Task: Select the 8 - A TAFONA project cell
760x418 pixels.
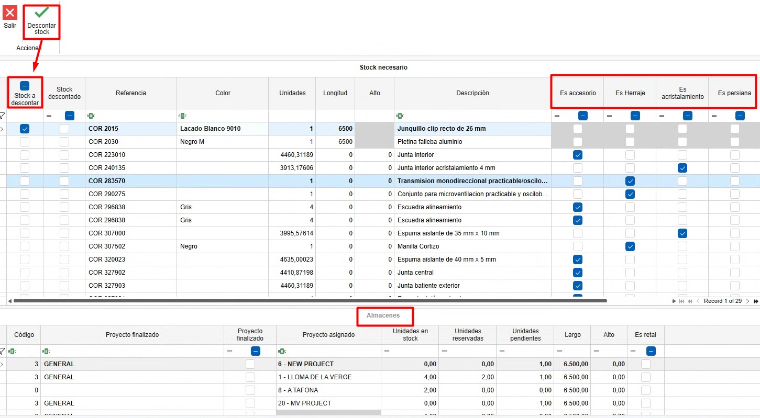Action: 328,390
